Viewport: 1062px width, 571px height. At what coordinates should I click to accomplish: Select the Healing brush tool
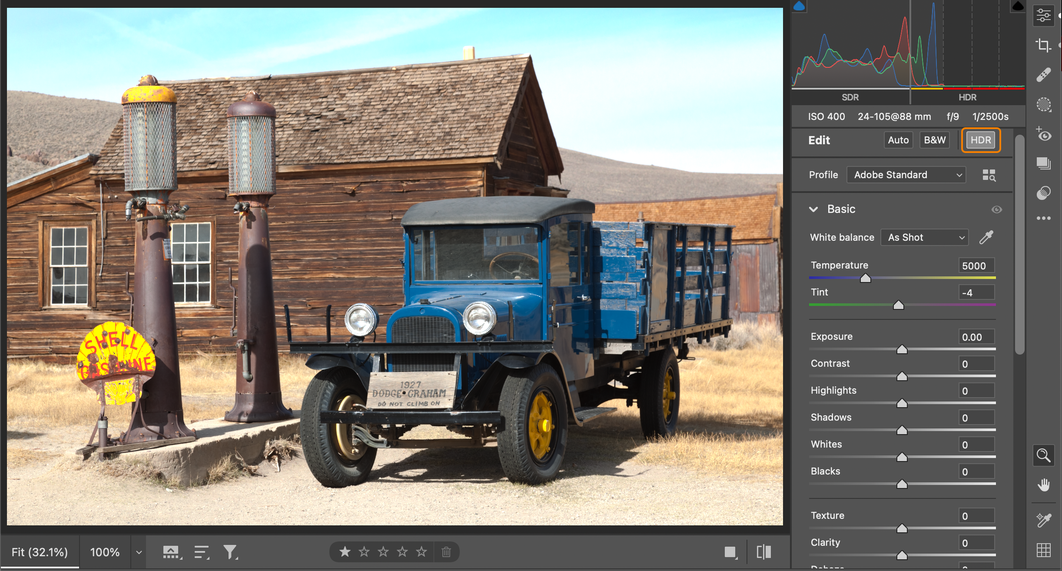1043,75
